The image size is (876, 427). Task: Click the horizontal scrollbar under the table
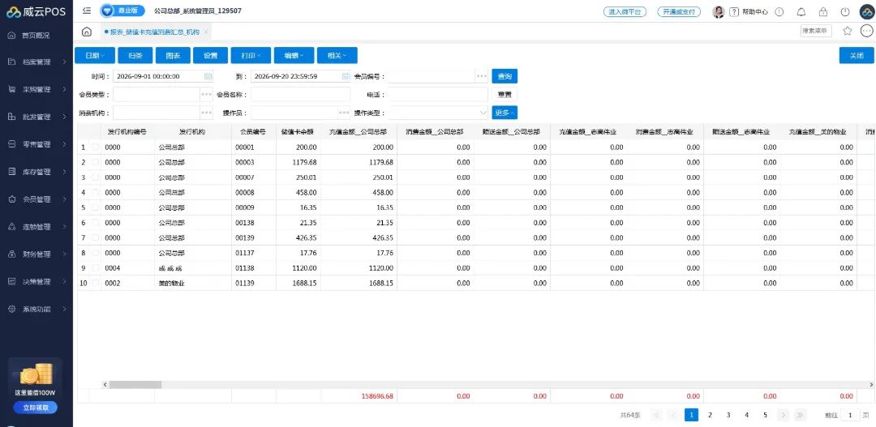coord(135,385)
